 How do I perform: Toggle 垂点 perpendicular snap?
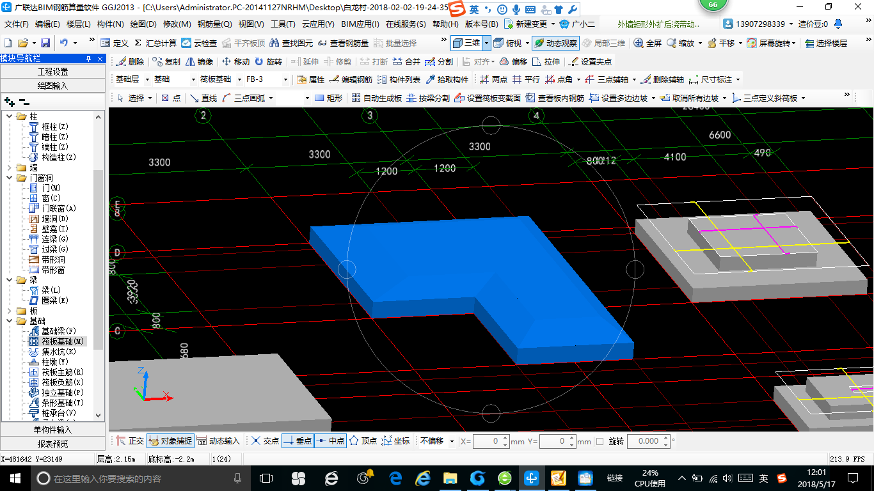pos(298,441)
